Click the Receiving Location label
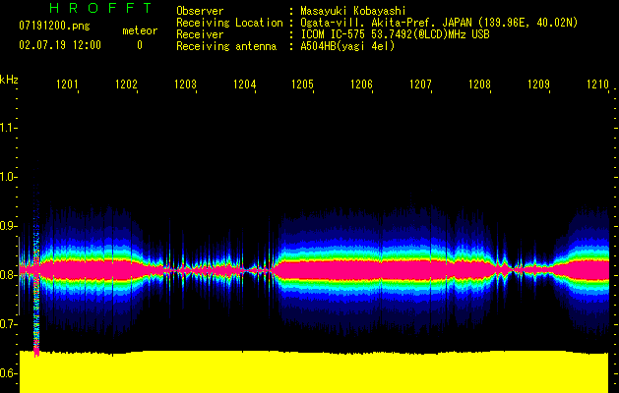 click(229, 23)
